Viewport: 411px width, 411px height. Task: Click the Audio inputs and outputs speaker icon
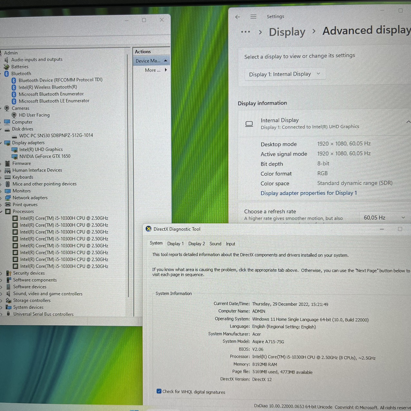coord(6,60)
